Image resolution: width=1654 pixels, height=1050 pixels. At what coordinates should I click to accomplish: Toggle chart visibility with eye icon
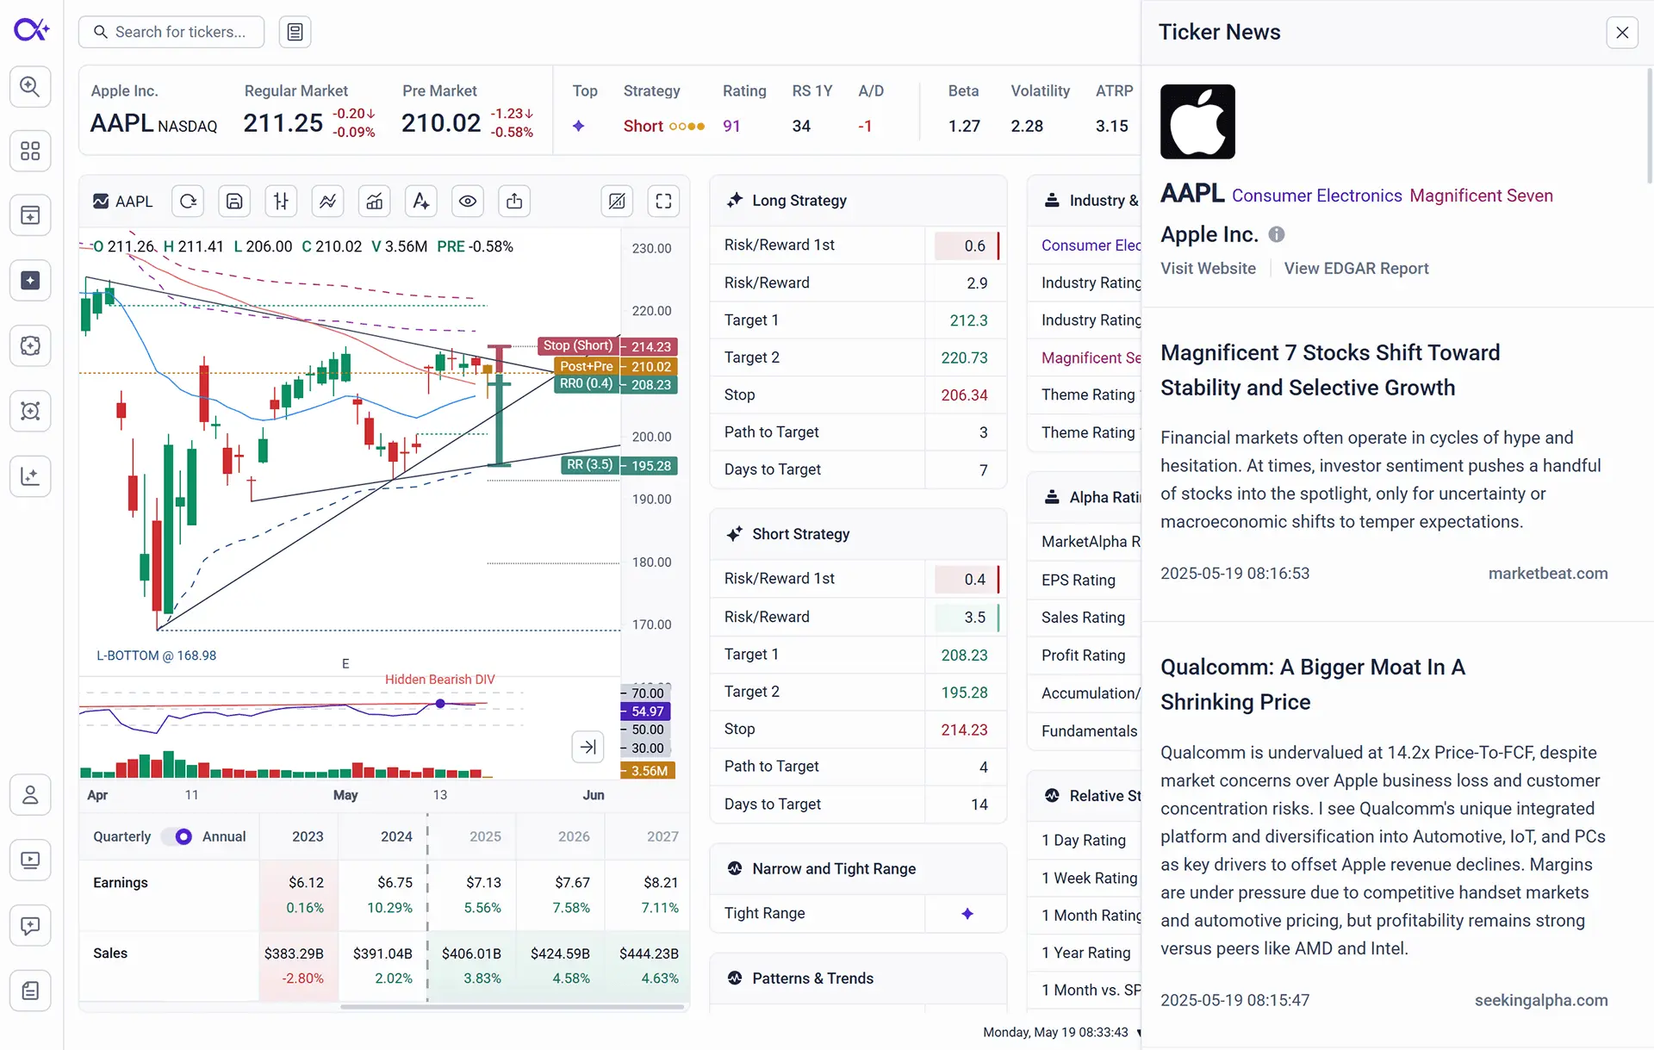click(x=467, y=201)
